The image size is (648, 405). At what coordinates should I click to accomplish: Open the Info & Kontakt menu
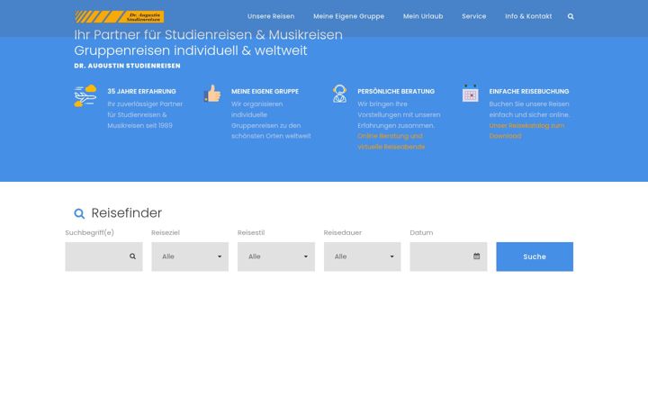[528, 16]
